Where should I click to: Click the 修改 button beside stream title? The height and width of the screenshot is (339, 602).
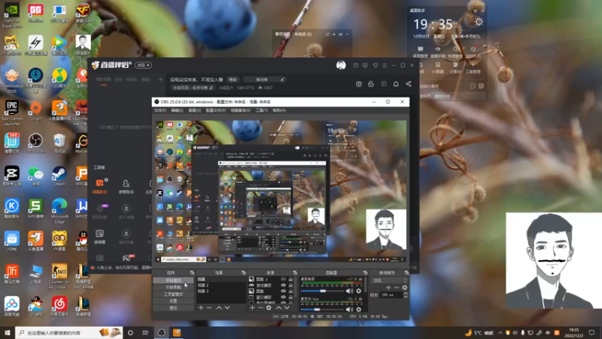[x=233, y=80]
